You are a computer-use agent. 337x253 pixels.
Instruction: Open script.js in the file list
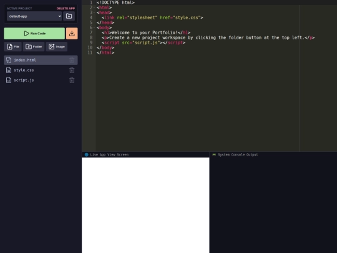[41, 80]
